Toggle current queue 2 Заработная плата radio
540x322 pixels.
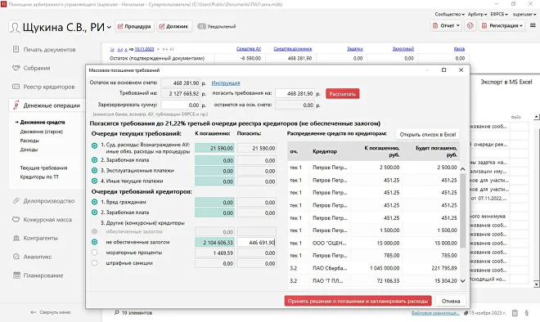94,160
